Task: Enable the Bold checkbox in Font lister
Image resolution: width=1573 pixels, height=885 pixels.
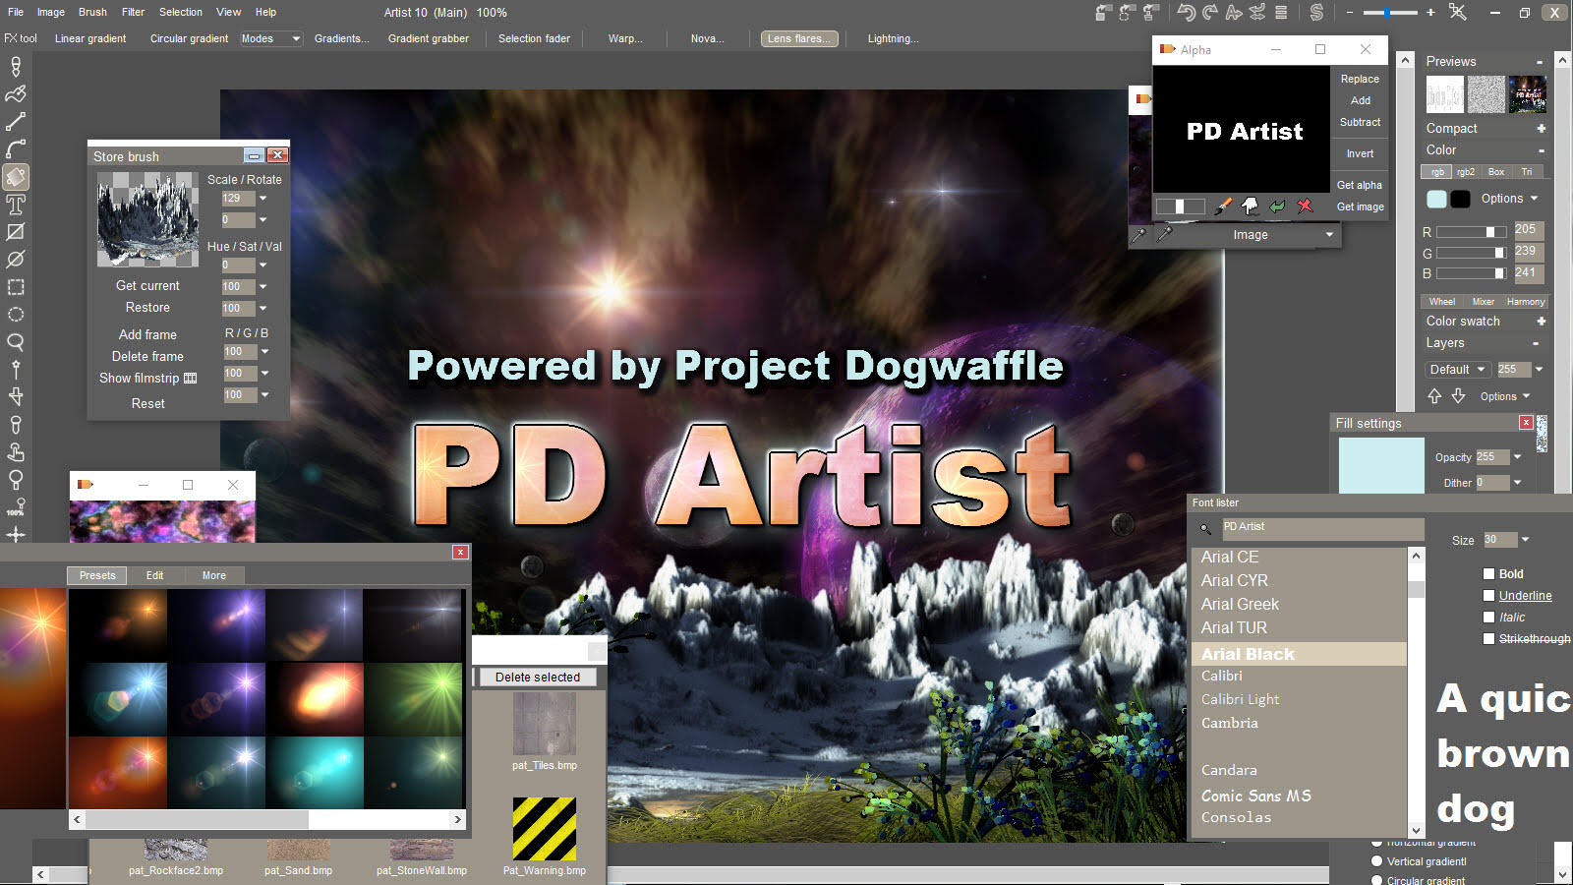Action: tap(1489, 573)
